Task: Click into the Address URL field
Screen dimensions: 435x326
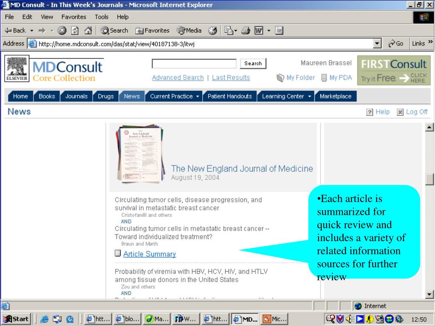Action: [205, 44]
